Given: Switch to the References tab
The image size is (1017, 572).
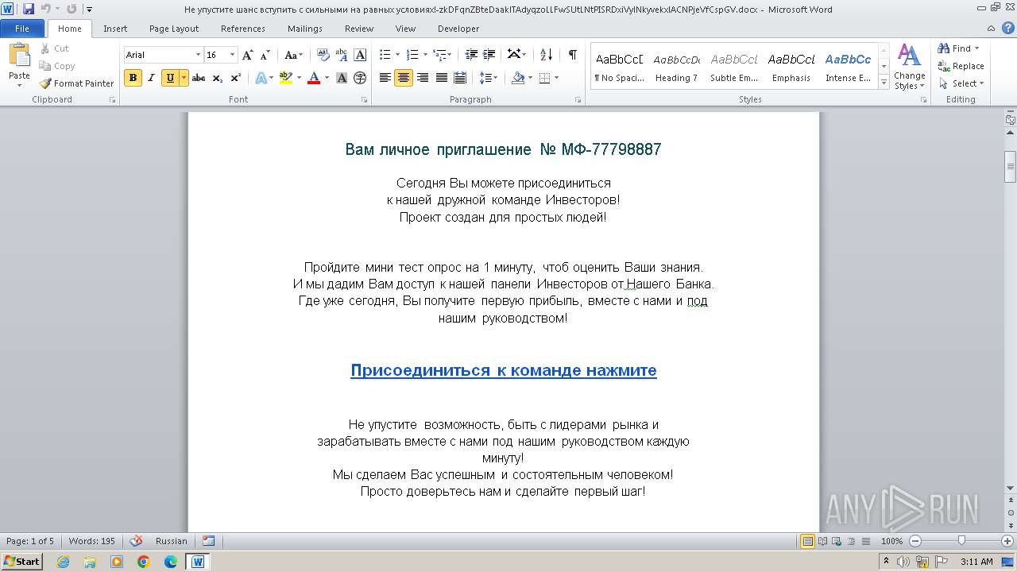Looking at the screenshot, I should (x=243, y=29).
